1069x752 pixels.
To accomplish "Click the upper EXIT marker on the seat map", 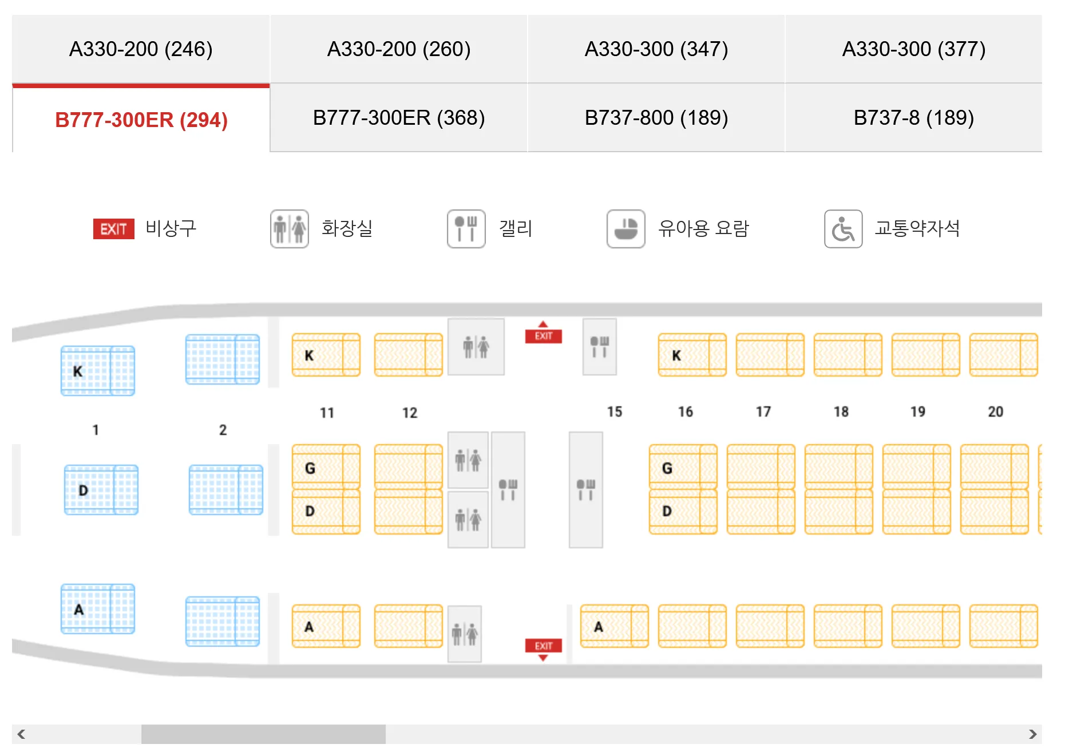I will click(x=543, y=336).
